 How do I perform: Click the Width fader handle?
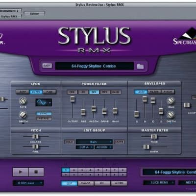tap(94, 109)
